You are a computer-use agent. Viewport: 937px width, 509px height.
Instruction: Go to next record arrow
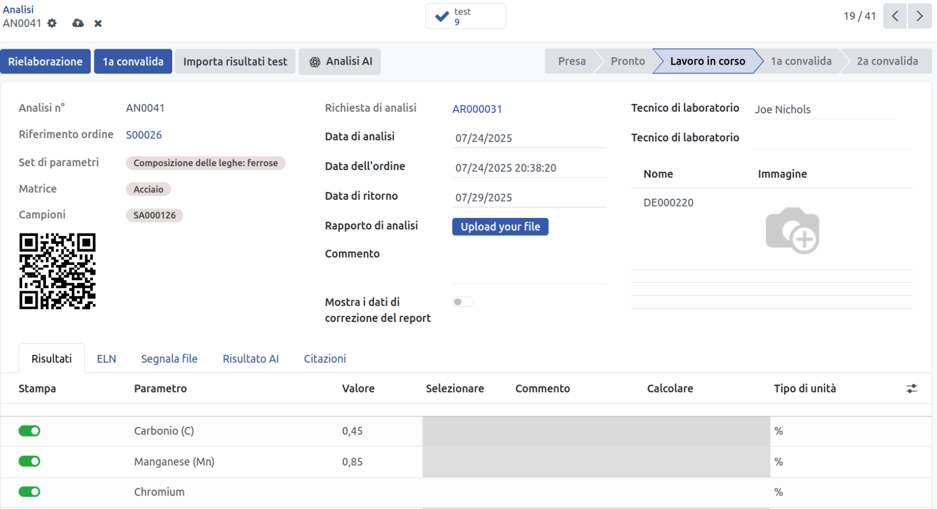[x=919, y=16]
